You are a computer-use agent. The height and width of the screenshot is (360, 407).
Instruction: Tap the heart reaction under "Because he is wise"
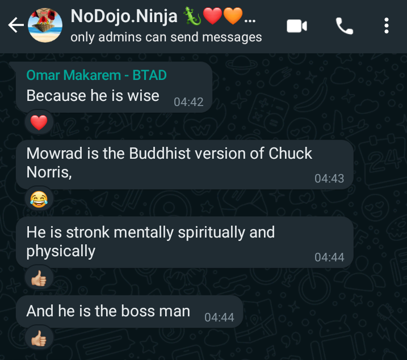[x=39, y=122]
